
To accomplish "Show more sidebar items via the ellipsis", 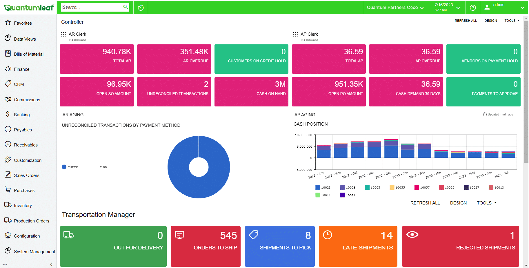I will pyautogui.click(x=5, y=264).
